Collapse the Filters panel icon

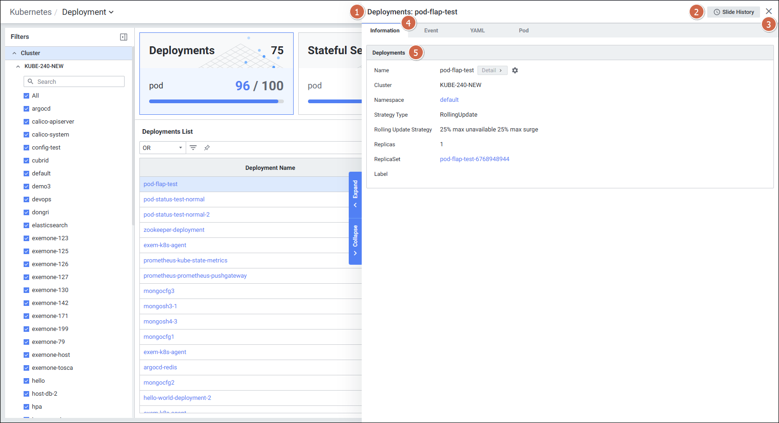tap(124, 37)
